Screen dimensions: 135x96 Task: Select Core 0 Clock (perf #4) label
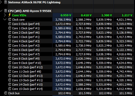26,24
